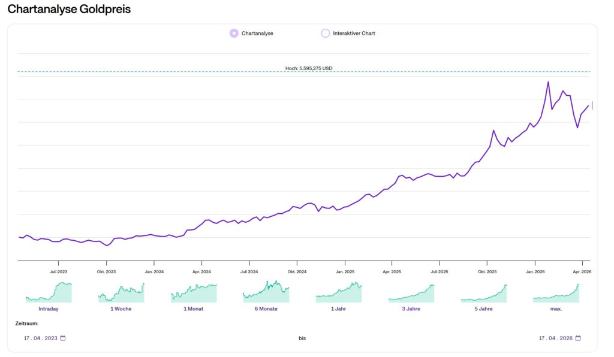This screenshot has height=357, width=614.
Task: Edit the start date field 17.04.2023
Action: tap(40, 338)
